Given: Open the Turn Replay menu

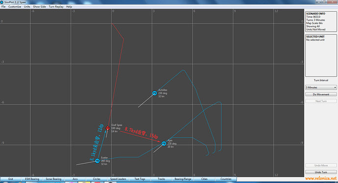Looking at the screenshot, I should click(x=56, y=7).
